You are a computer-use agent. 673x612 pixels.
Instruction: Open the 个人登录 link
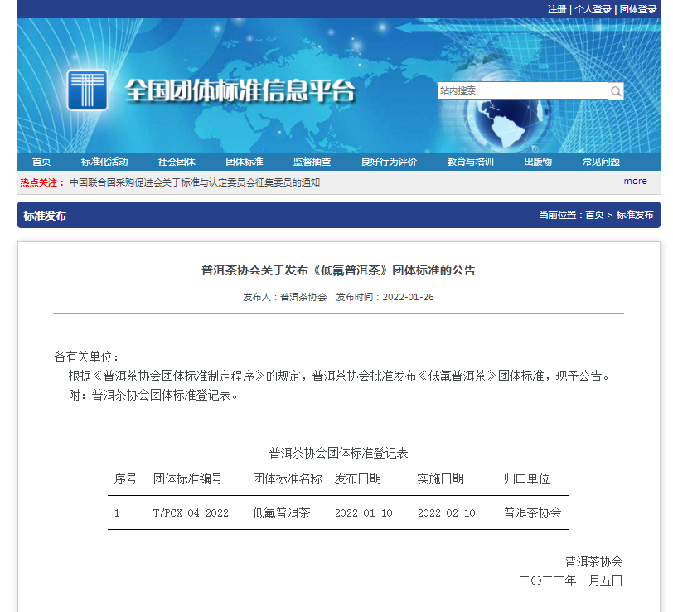tap(593, 9)
